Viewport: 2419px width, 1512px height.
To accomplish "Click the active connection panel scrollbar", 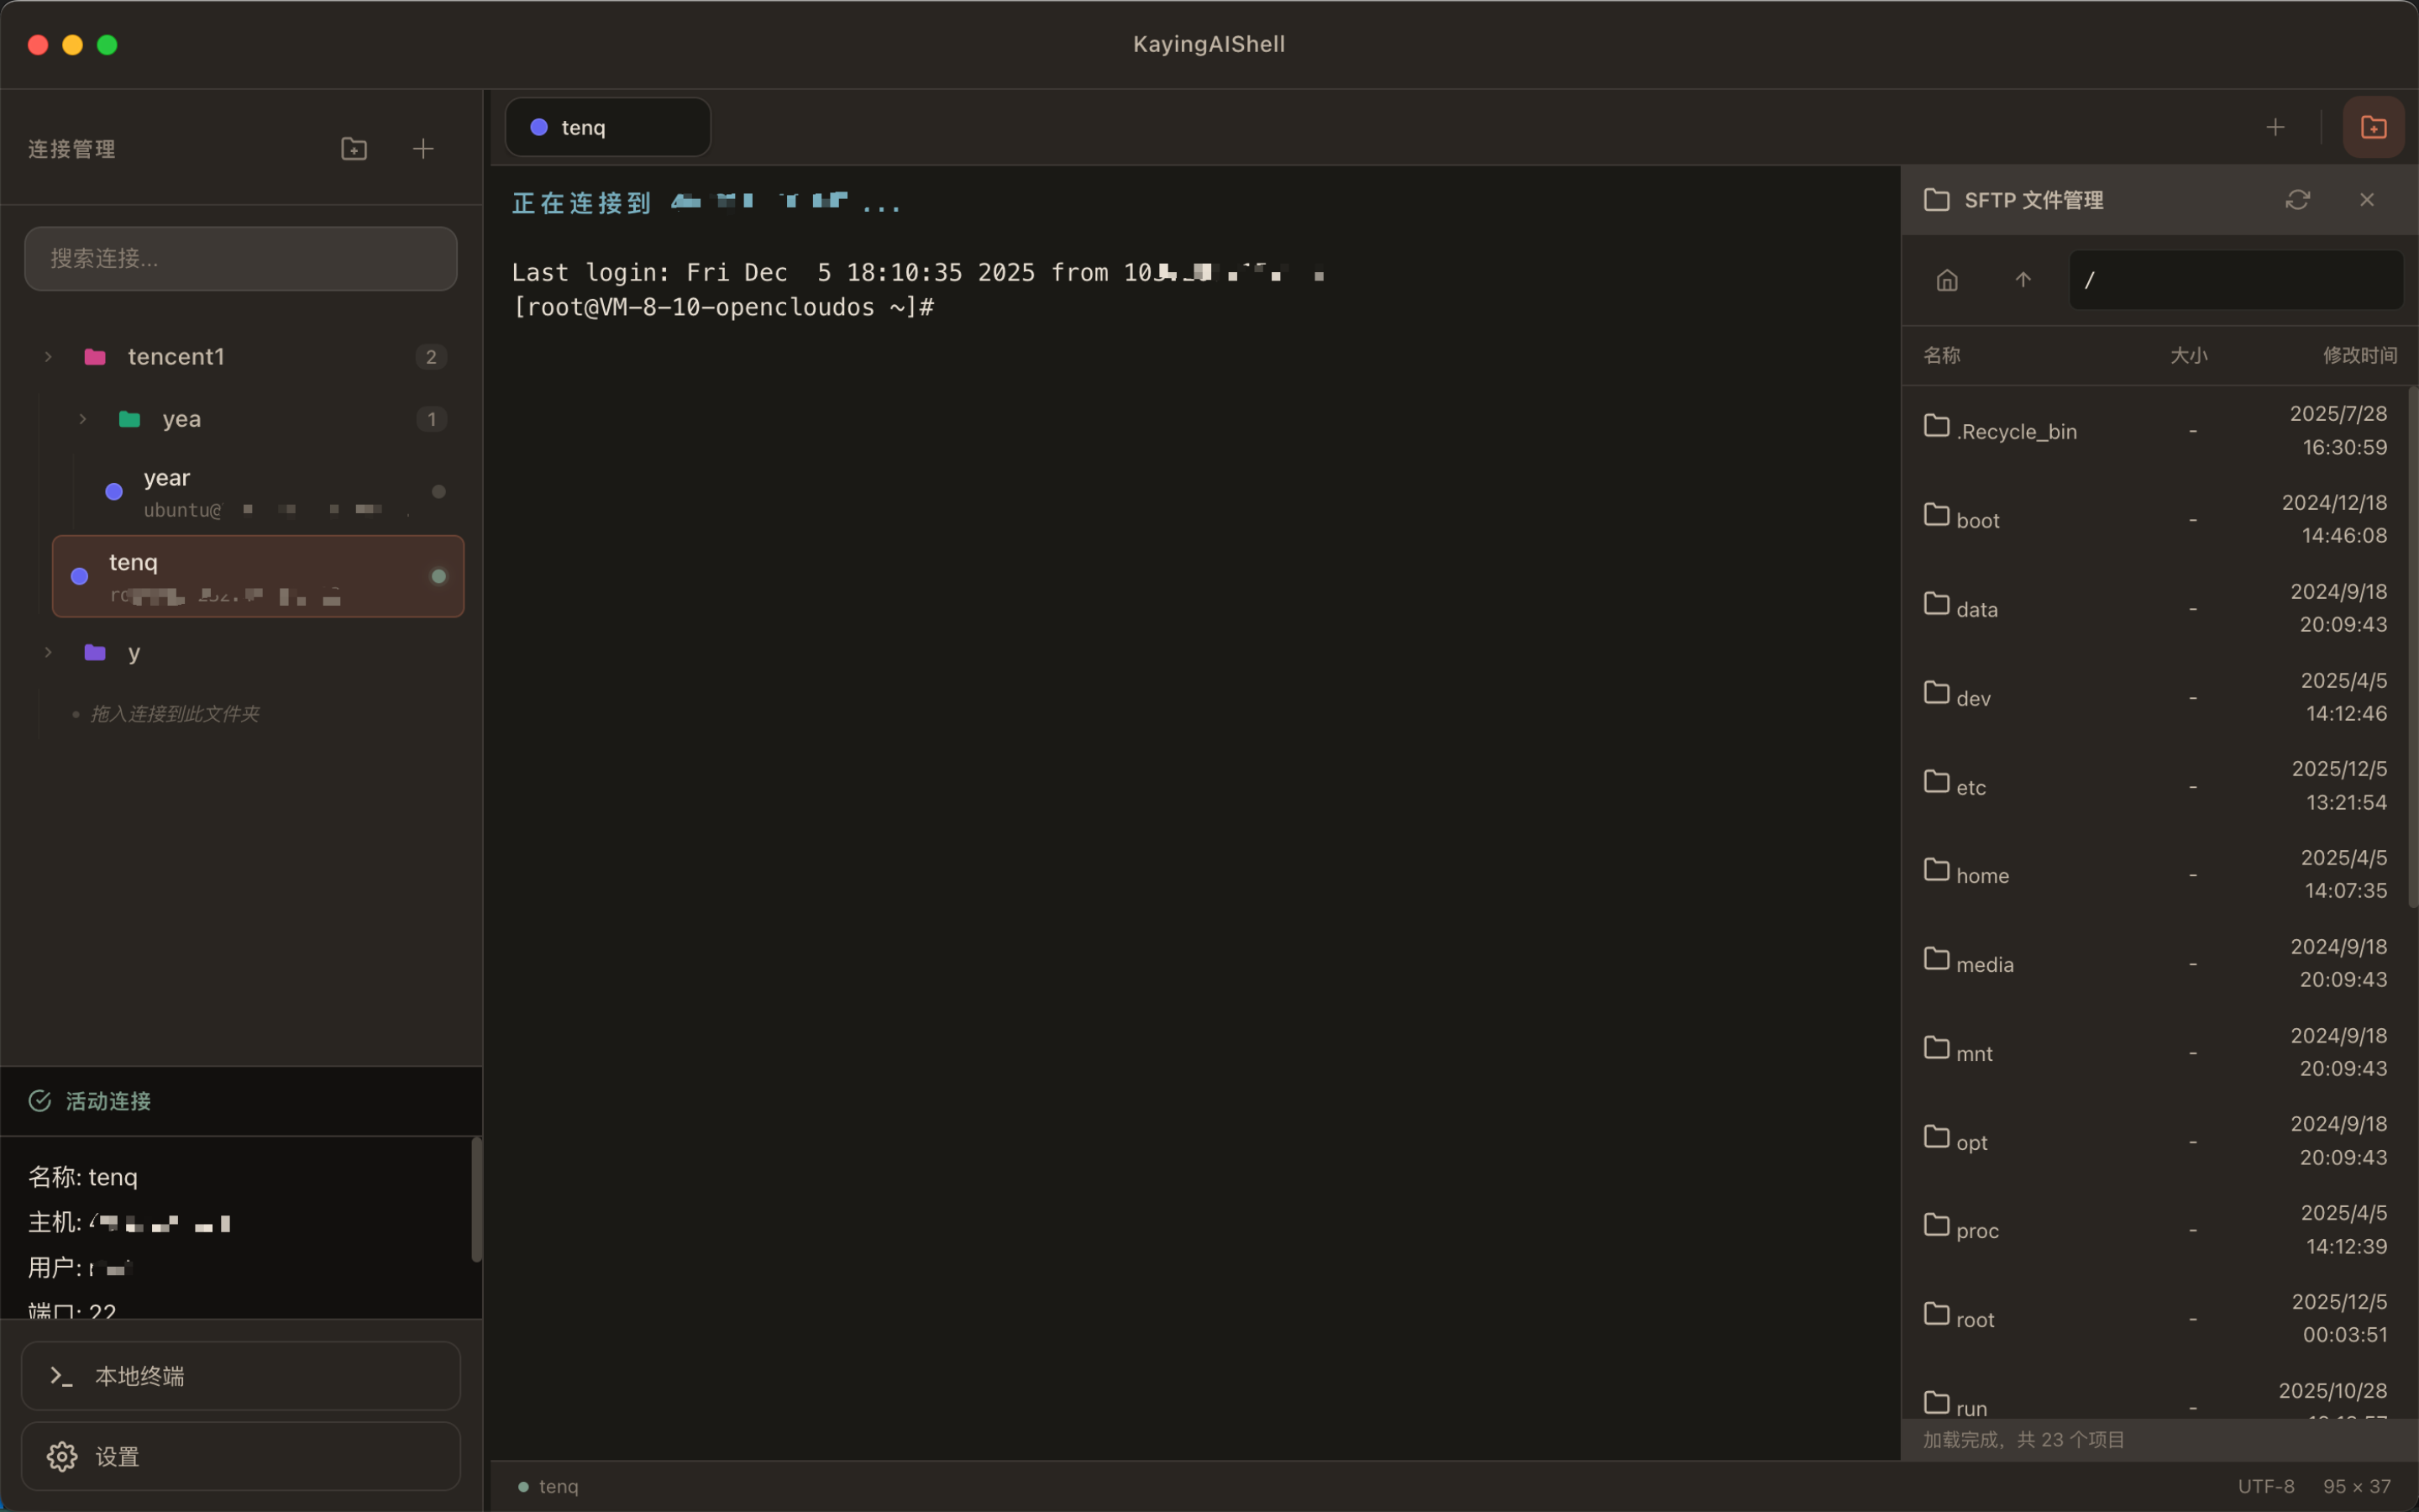I will click(477, 1200).
